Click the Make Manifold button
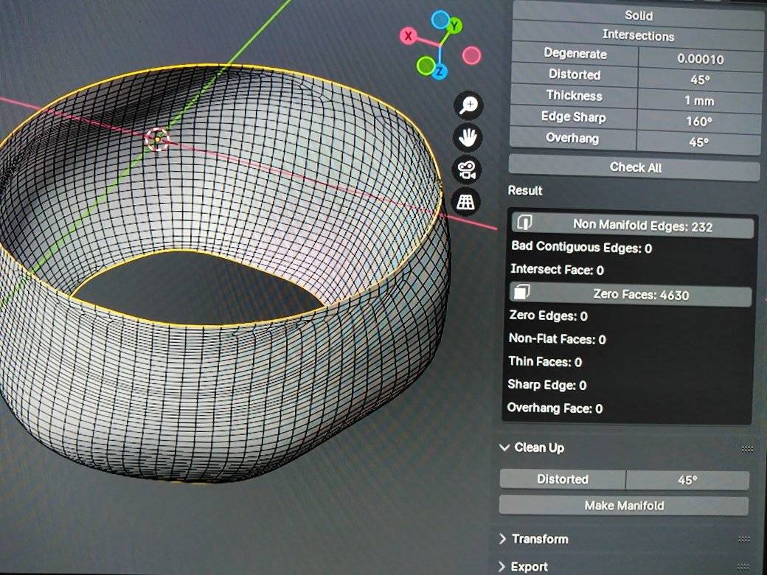 pyautogui.click(x=624, y=505)
